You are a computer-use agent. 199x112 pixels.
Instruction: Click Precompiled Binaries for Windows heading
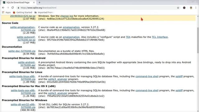pos(25,100)
